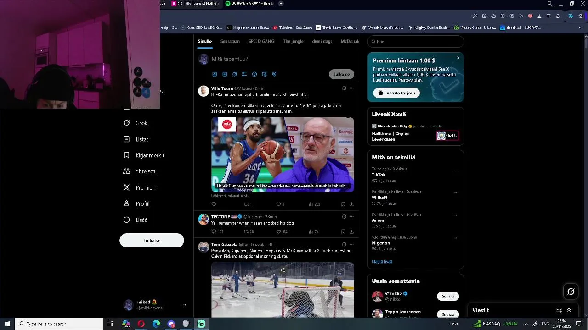Open the floating Grok button
588x330 pixels.
(x=571, y=291)
